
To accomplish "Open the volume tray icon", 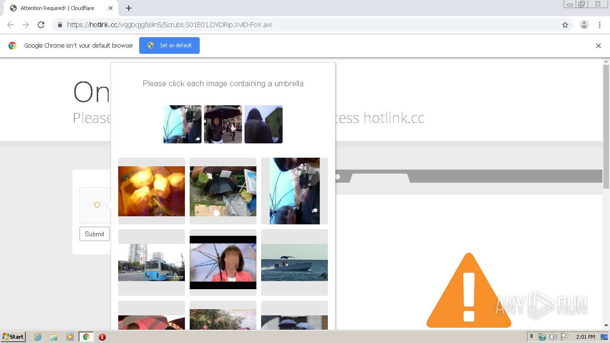I will (553, 337).
